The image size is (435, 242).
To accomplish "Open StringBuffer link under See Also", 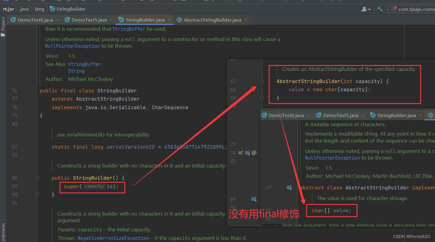I will pyautogui.click(x=85, y=64).
